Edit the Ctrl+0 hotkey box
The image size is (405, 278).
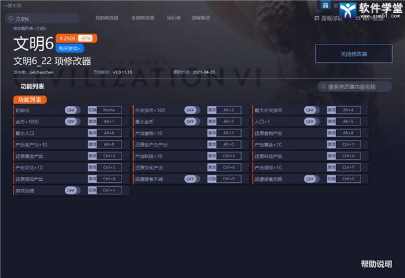point(348,179)
